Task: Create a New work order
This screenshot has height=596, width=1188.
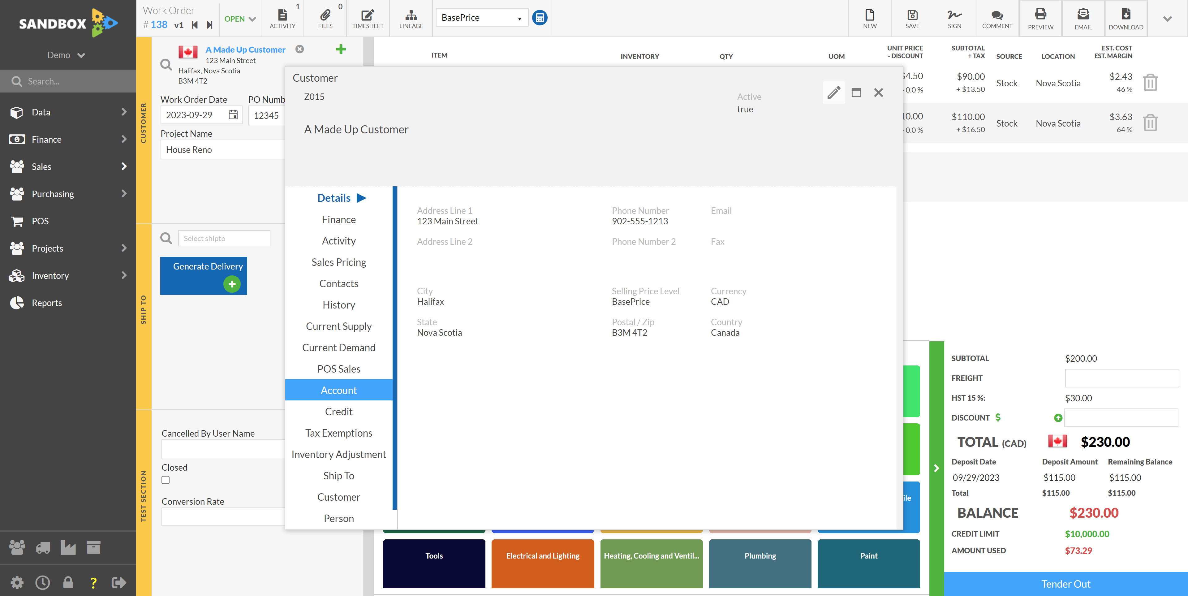Action: point(870,19)
